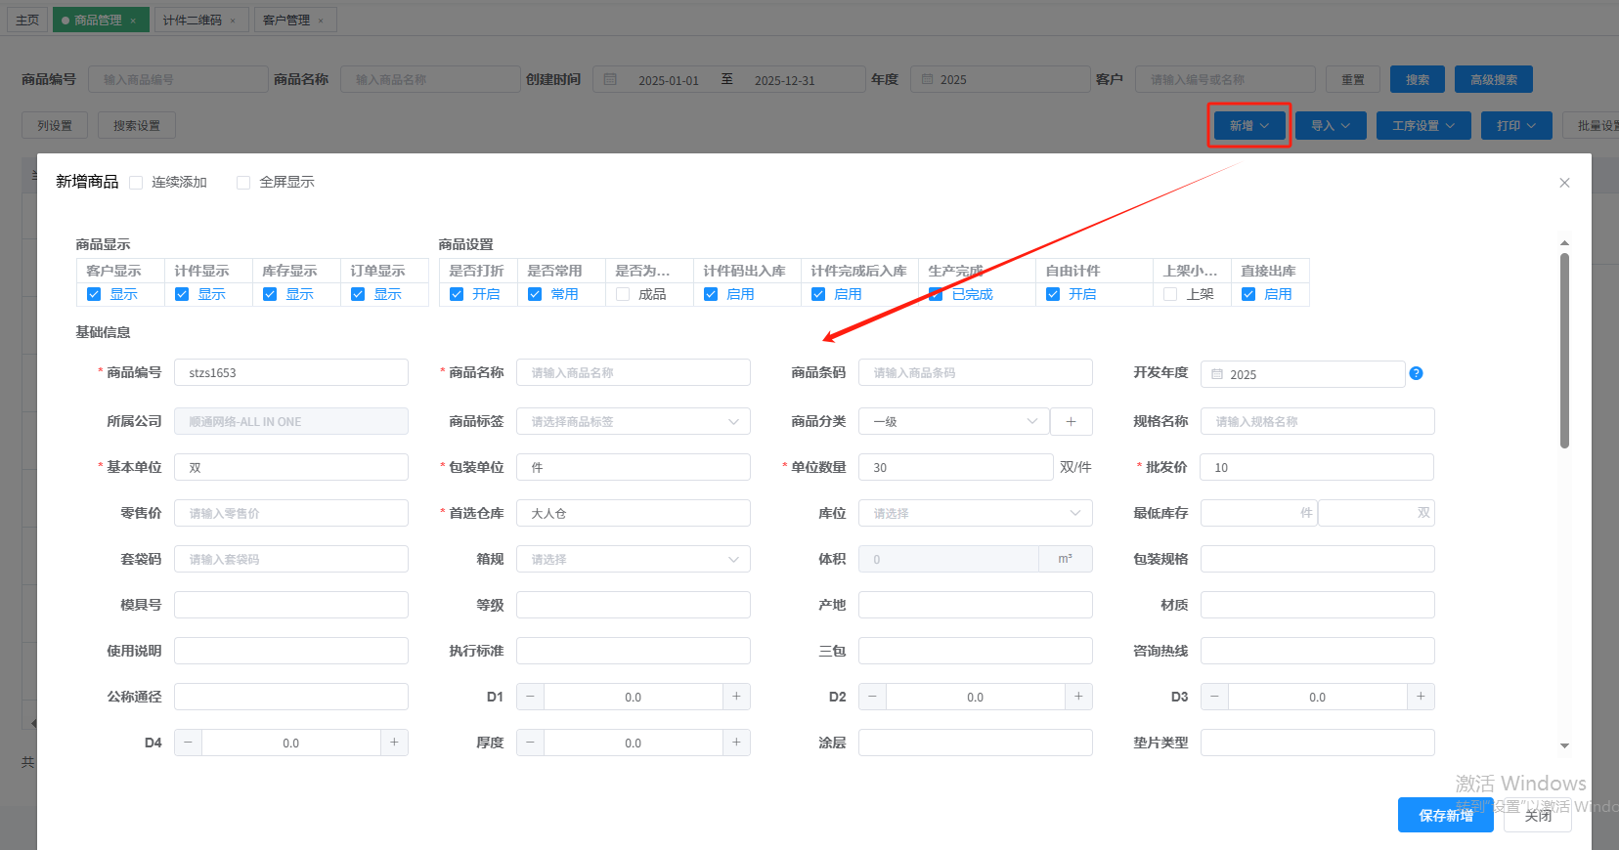This screenshot has width=1619, height=850.
Task: Switch to the 客户管理 tab
Action: (285, 21)
